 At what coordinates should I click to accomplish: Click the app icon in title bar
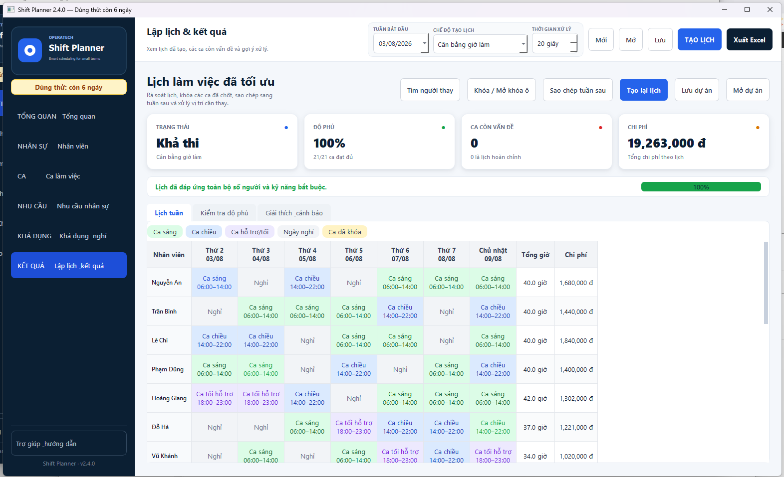tap(10, 9)
